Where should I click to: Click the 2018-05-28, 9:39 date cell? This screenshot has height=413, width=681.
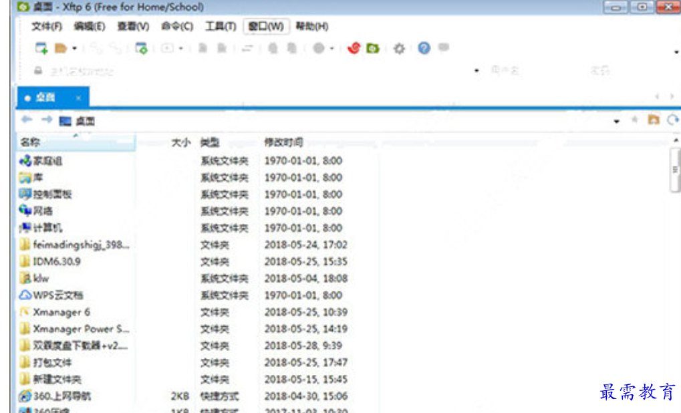[303, 346]
